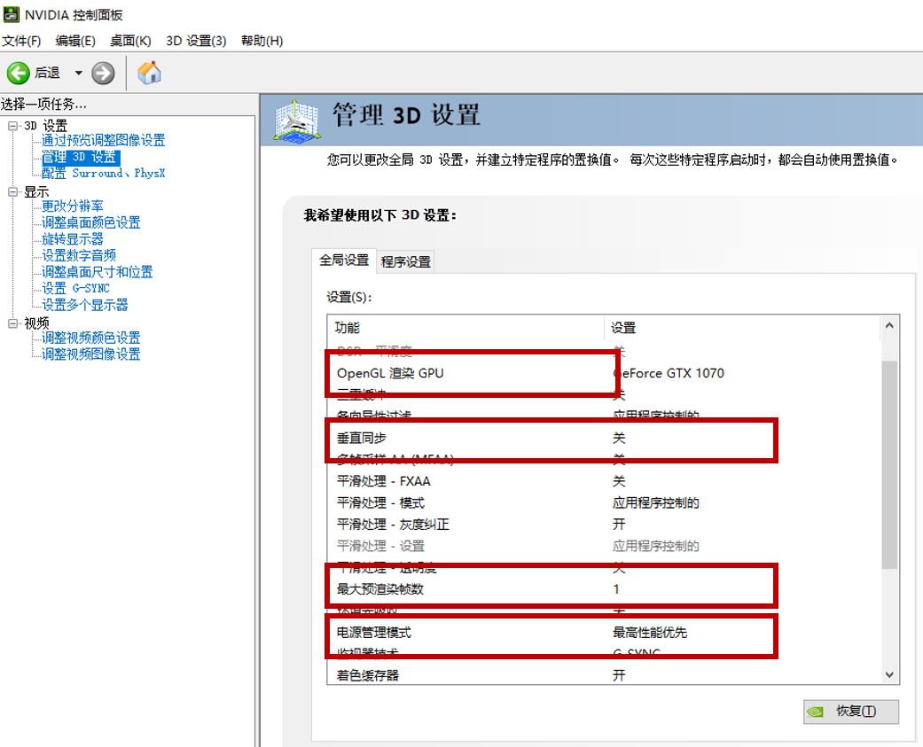Click the 恢复(T) restore button
This screenshot has height=747, width=923.
[x=851, y=712]
